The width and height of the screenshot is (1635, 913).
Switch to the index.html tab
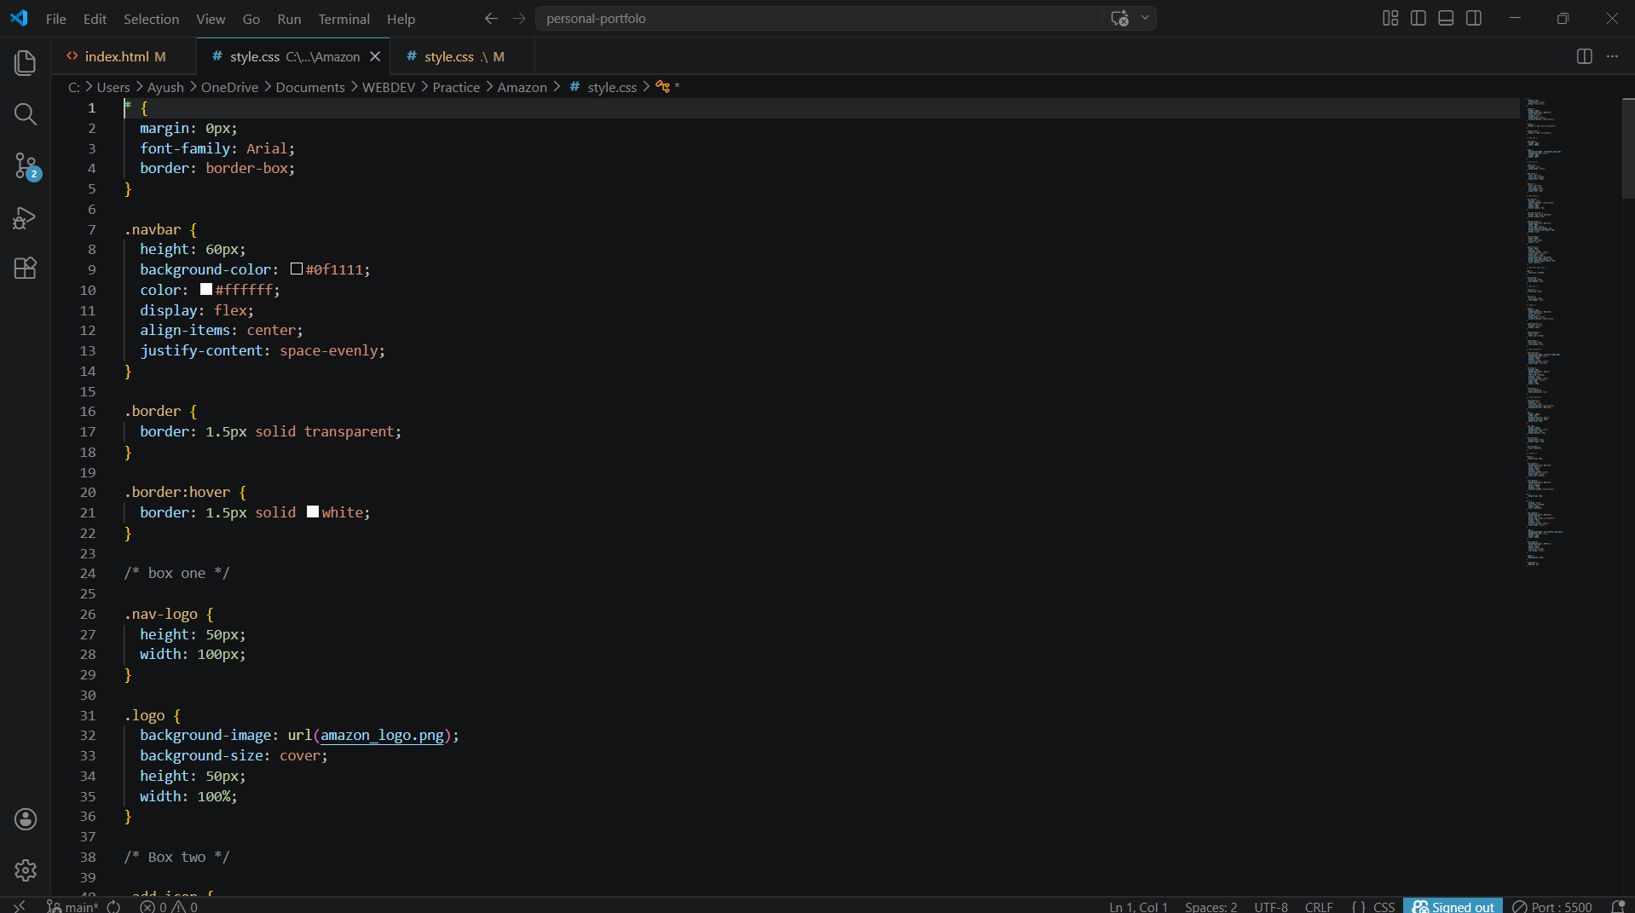tap(117, 56)
